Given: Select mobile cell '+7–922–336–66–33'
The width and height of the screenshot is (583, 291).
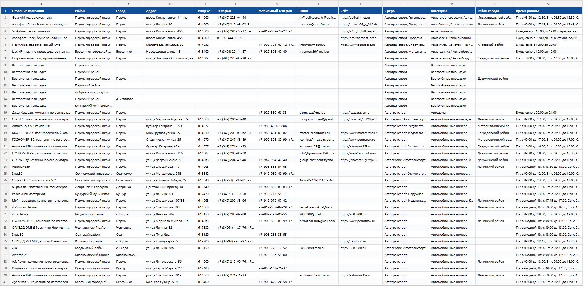Looking at the screenshot, I should [x=277, y=113].
